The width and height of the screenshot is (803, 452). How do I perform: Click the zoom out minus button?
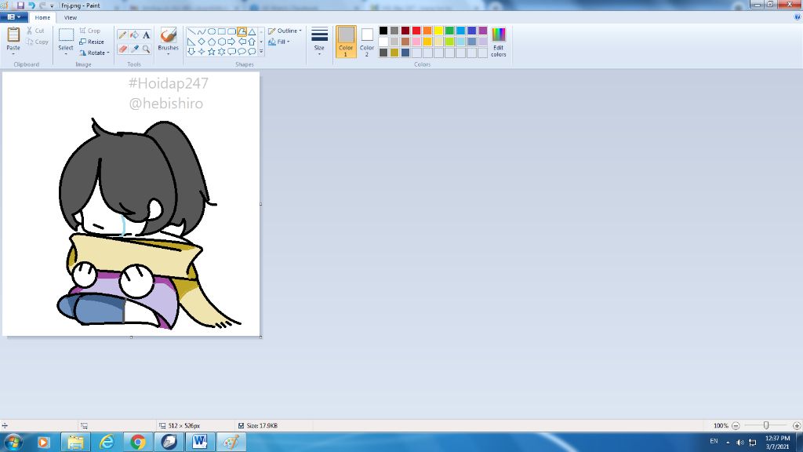736,425
